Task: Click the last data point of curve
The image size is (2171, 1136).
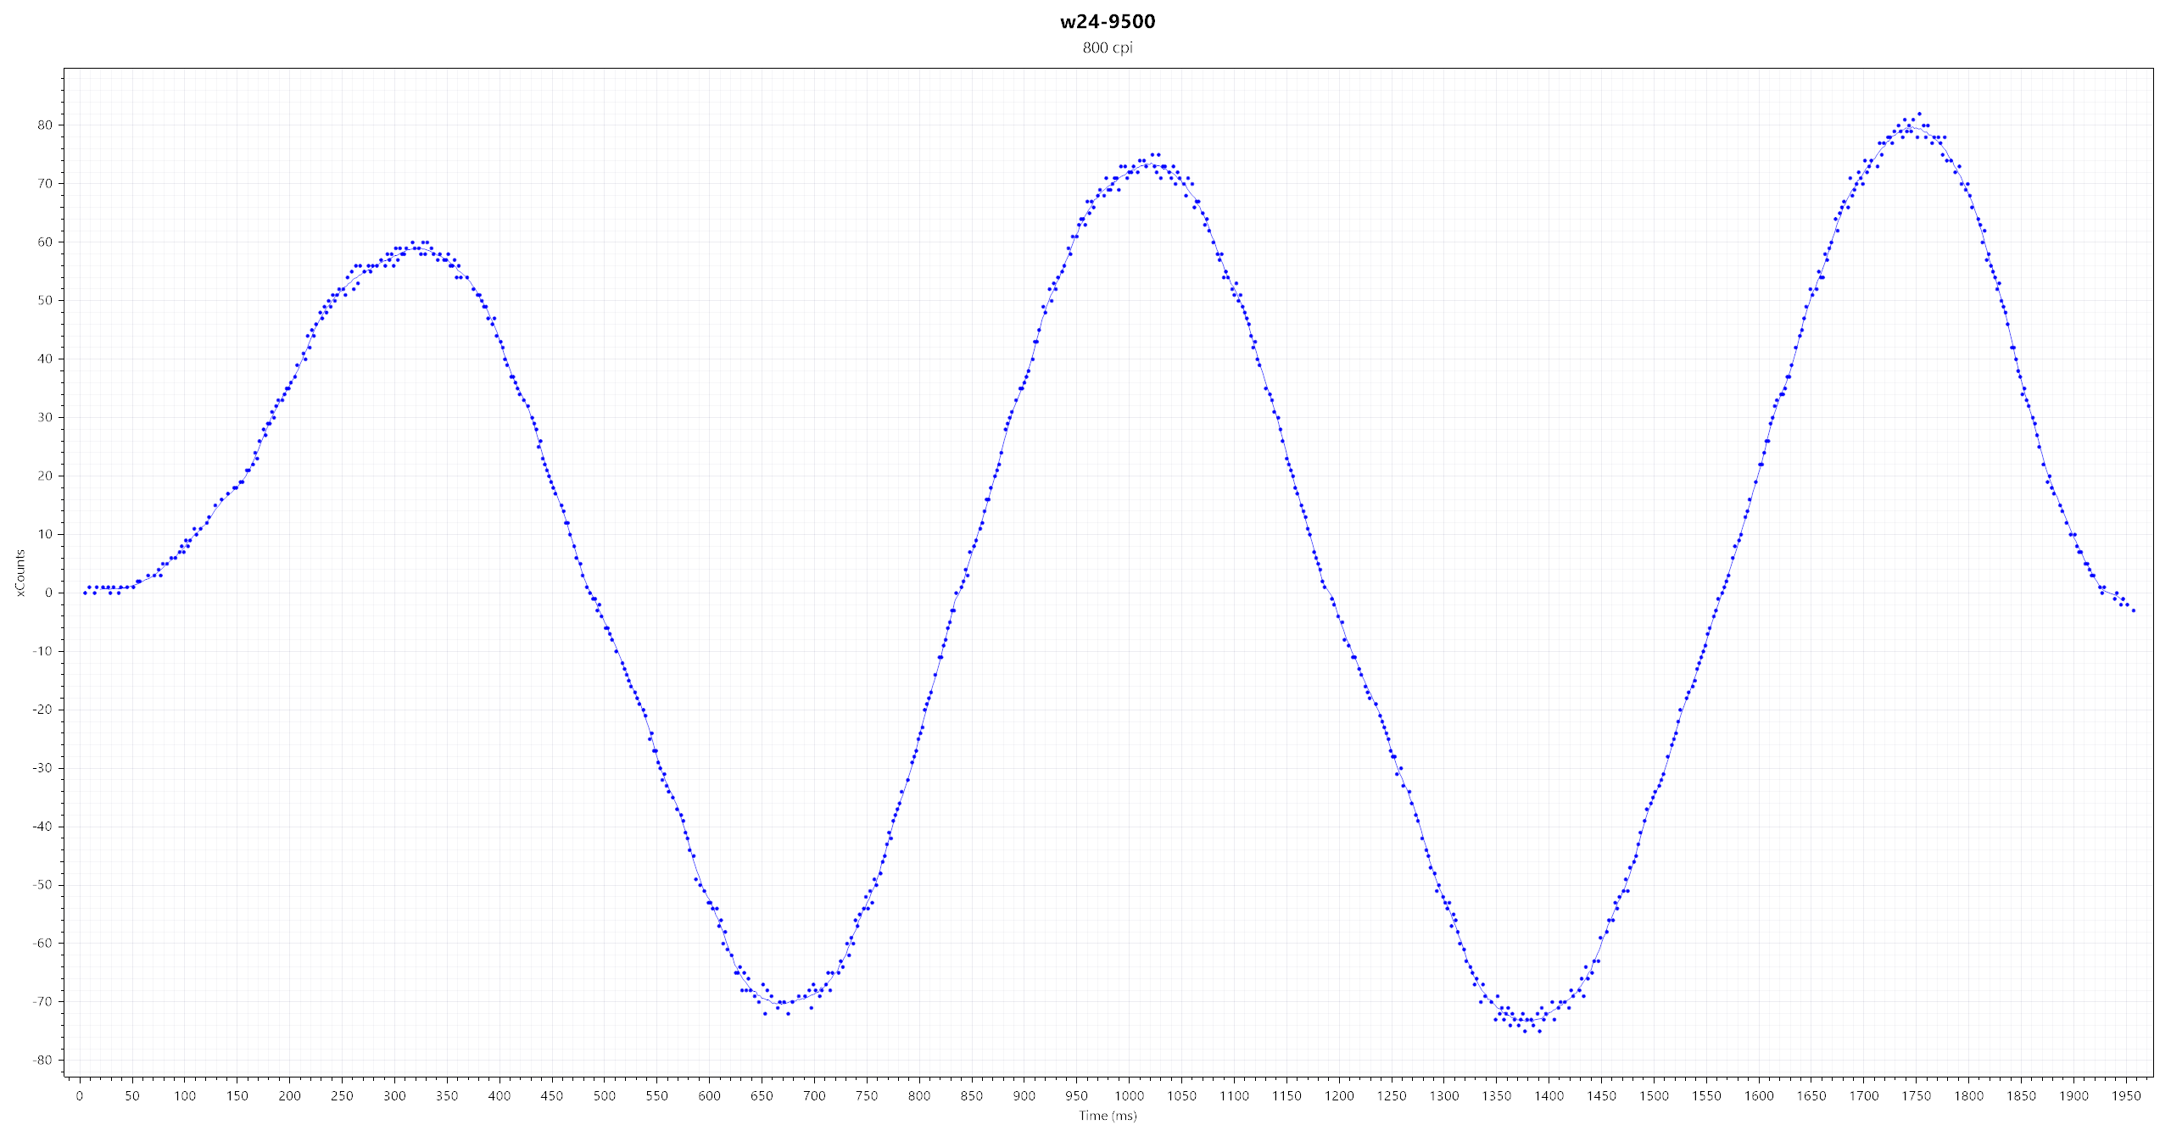Action: click(2133, 610)
